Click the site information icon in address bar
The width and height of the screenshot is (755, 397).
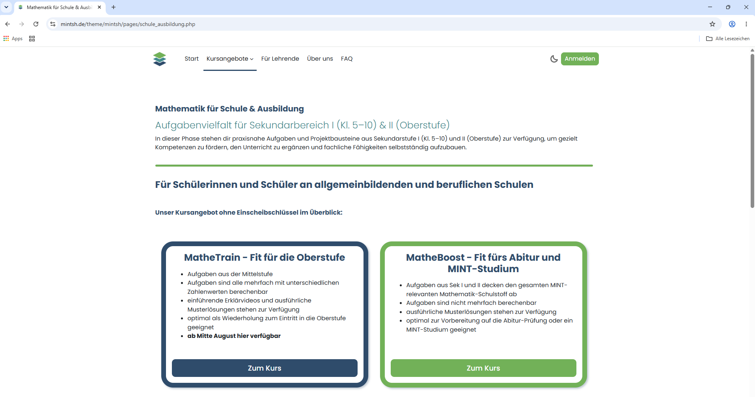click(x=53, y=24)
